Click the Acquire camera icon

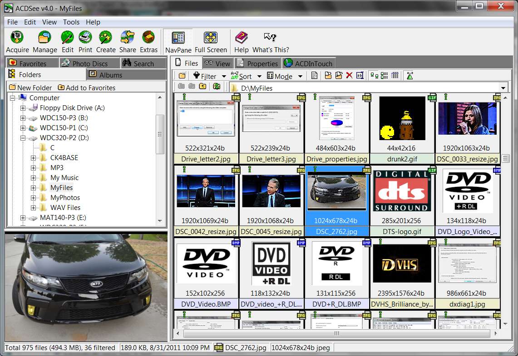pos(17,37)
